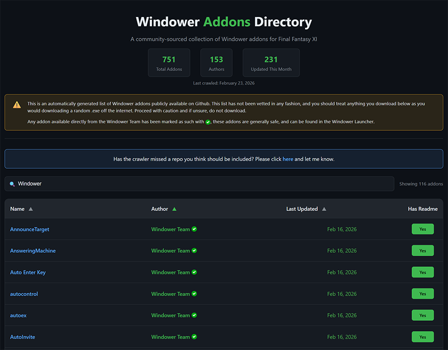Toggle the Yes readme badge for AnnounceTarget

[x=422, y=229]
